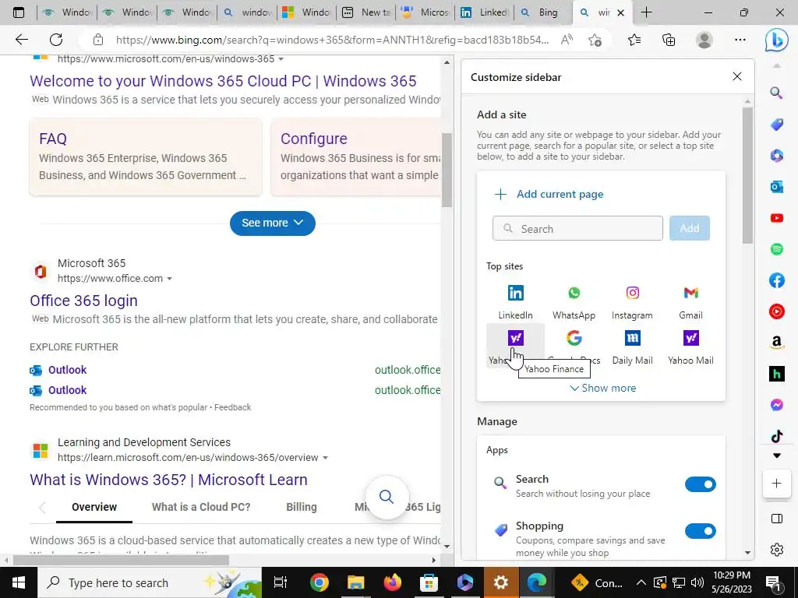Open the Microsoft 365 icon in sidebar
The width and height of the screenshot is (798, 598).
776,156
